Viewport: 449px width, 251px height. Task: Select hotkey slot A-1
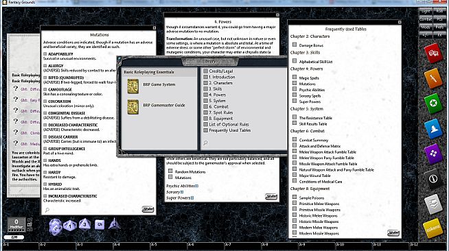(21, 246)
